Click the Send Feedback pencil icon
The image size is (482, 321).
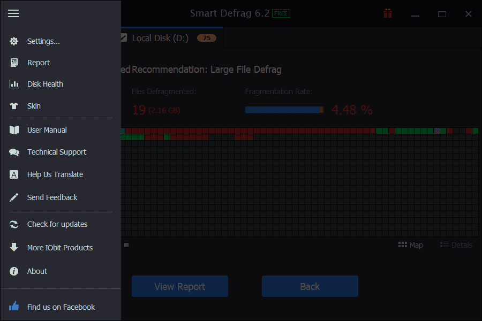14,197
